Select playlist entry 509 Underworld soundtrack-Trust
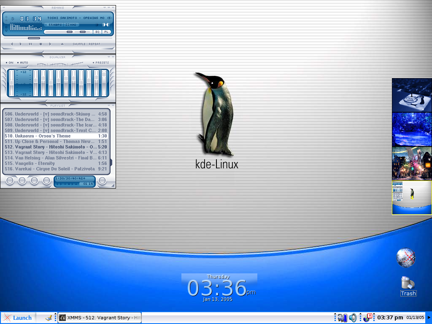This screenshot has height=324, width=432. click(x=56, y=131)
